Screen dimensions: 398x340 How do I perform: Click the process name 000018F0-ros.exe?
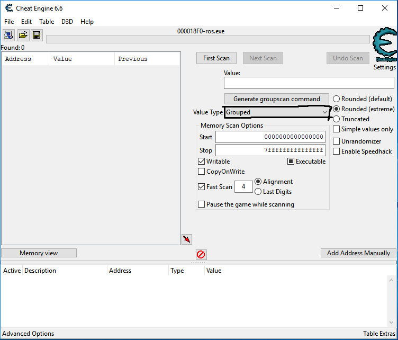pos(201,31)
